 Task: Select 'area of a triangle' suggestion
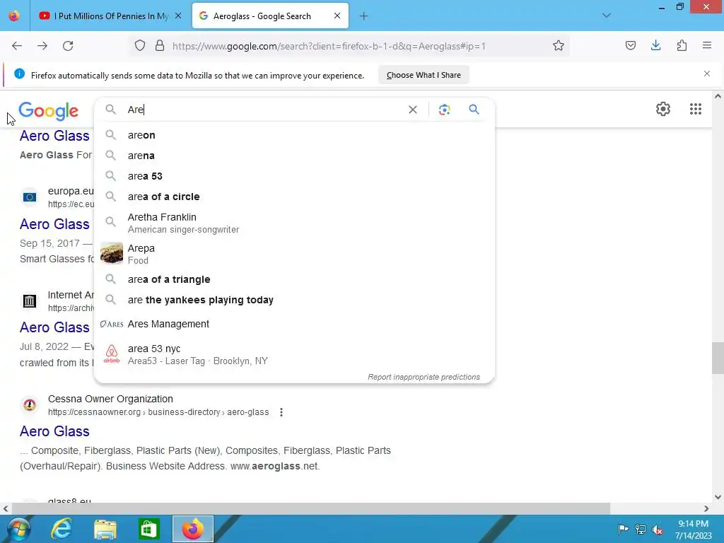tap(294, 279)
